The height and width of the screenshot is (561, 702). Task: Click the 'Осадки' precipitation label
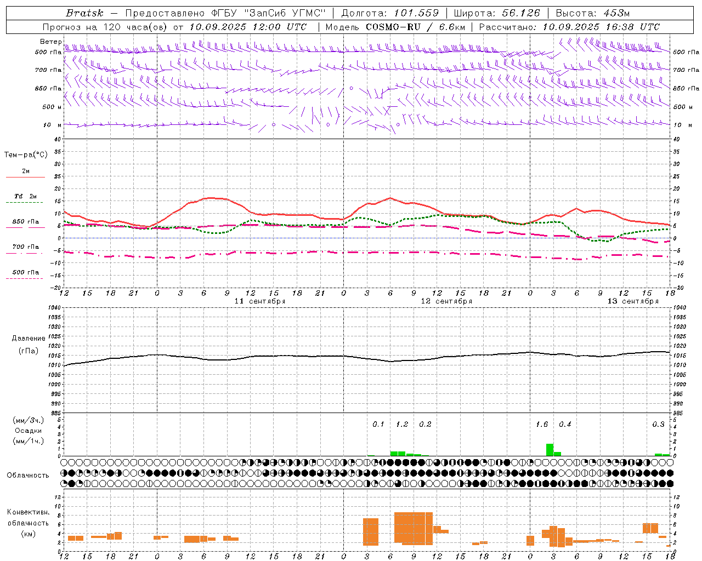(x=29, y=431)
